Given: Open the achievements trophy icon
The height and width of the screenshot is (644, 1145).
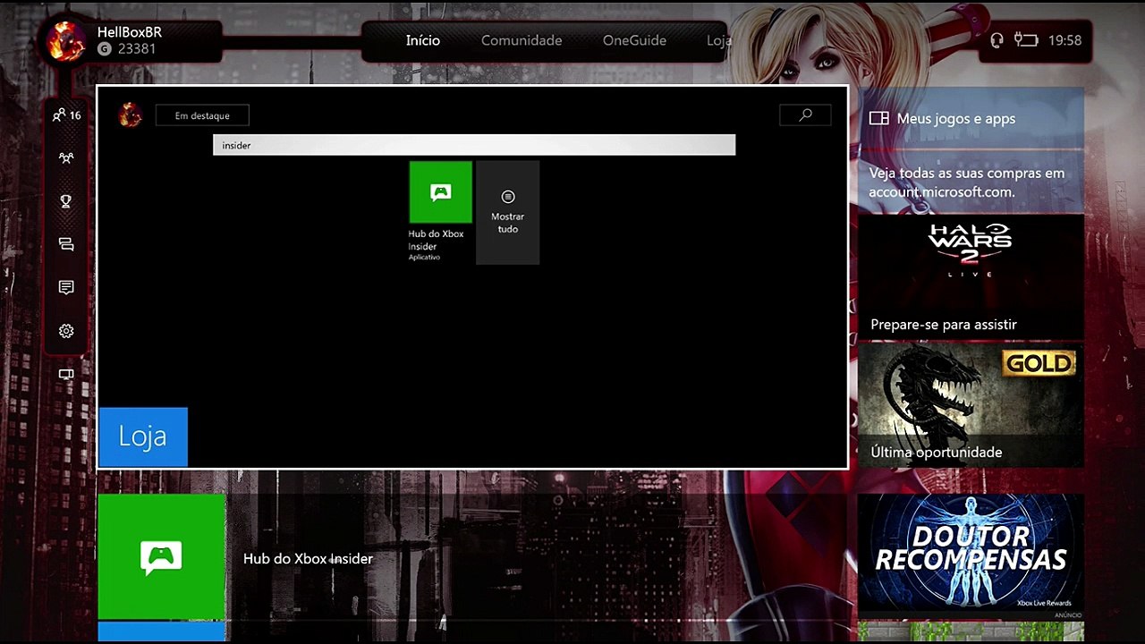Looking at the screenshot, I should point(66,201).
